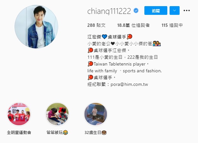Open the 32歲生日 story highlight
198x143 pixels.
[96, 114]
